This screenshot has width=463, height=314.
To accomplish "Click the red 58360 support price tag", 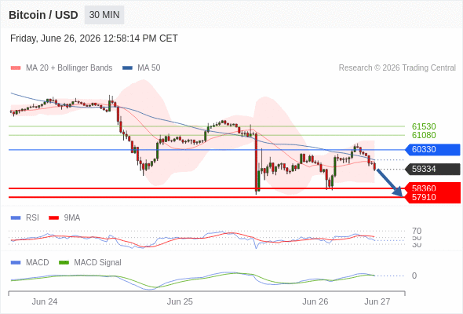I will (x=433, y=188).
